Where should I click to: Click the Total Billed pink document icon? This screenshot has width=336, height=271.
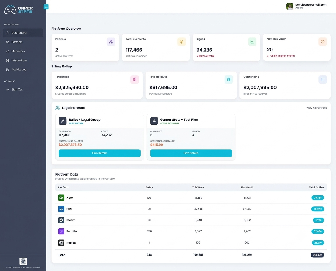tap(134, 79)
